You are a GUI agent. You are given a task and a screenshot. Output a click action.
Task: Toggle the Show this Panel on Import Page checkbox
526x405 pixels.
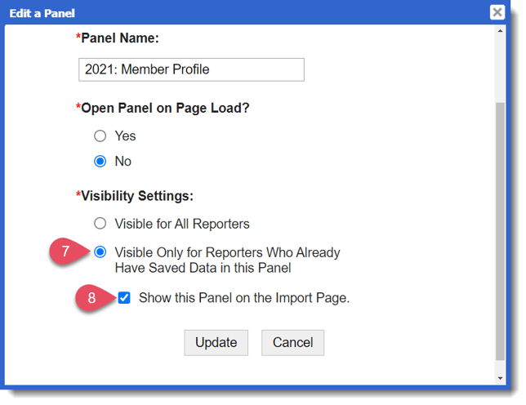124,298
